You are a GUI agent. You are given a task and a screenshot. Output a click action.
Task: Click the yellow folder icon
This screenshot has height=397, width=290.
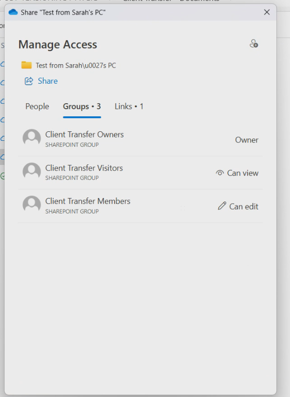click(27, 65)
